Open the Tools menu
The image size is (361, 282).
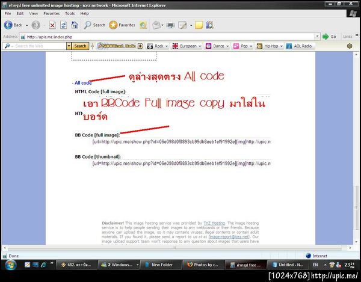pyautogui.click(x=70, y=14)
